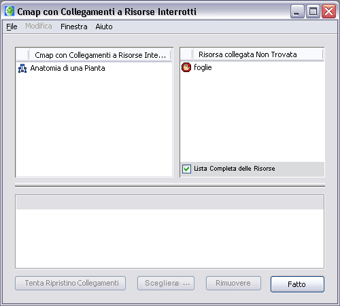
Task: Uncheck Lista Completa delle Risorse checkbox
Action: click(x=186, y=169)
